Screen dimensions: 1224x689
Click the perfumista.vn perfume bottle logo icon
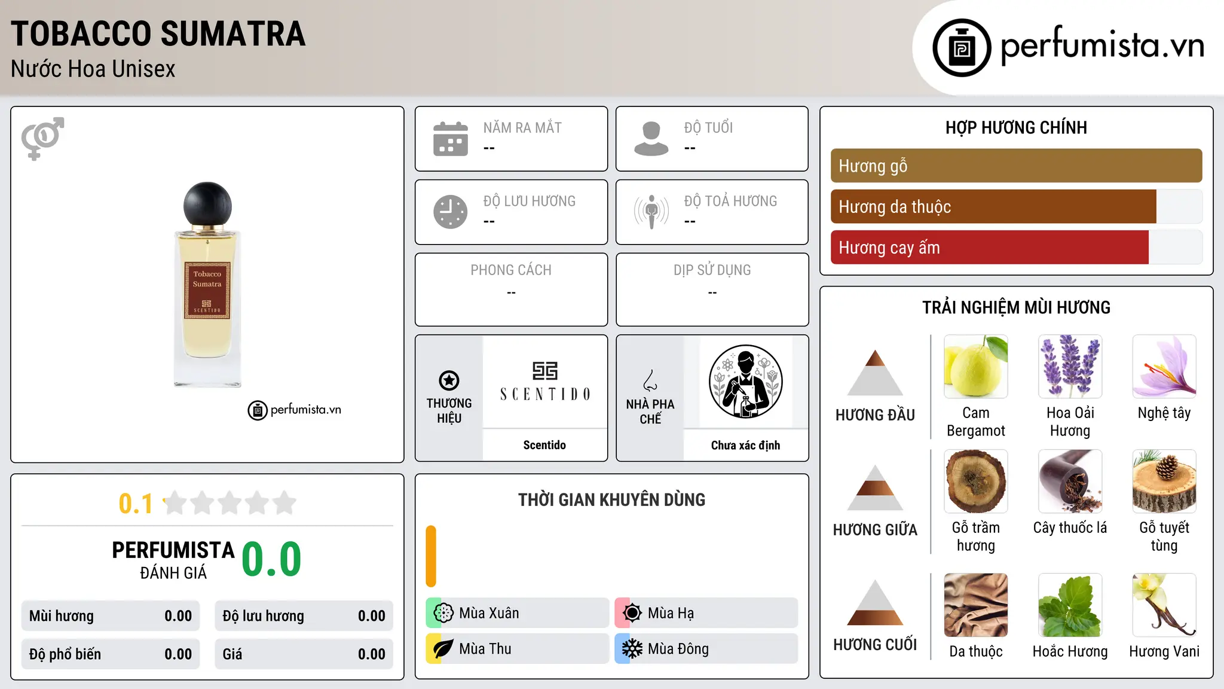962,48
